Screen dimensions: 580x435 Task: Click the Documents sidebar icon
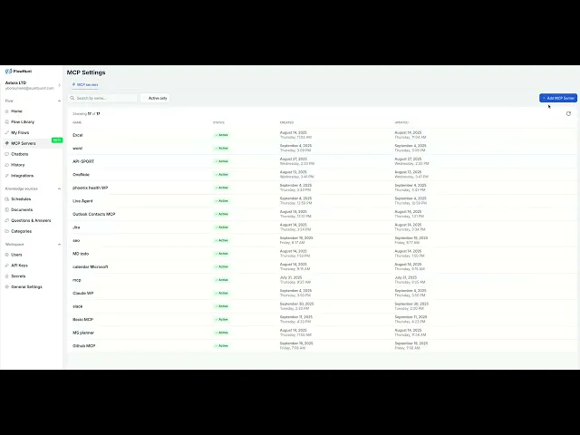tap(7, 209)
